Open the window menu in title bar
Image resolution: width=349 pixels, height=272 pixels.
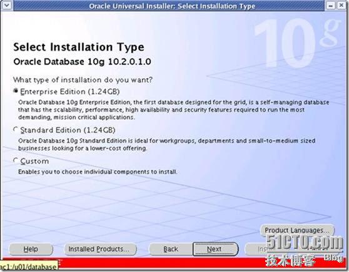coord(7,5)
